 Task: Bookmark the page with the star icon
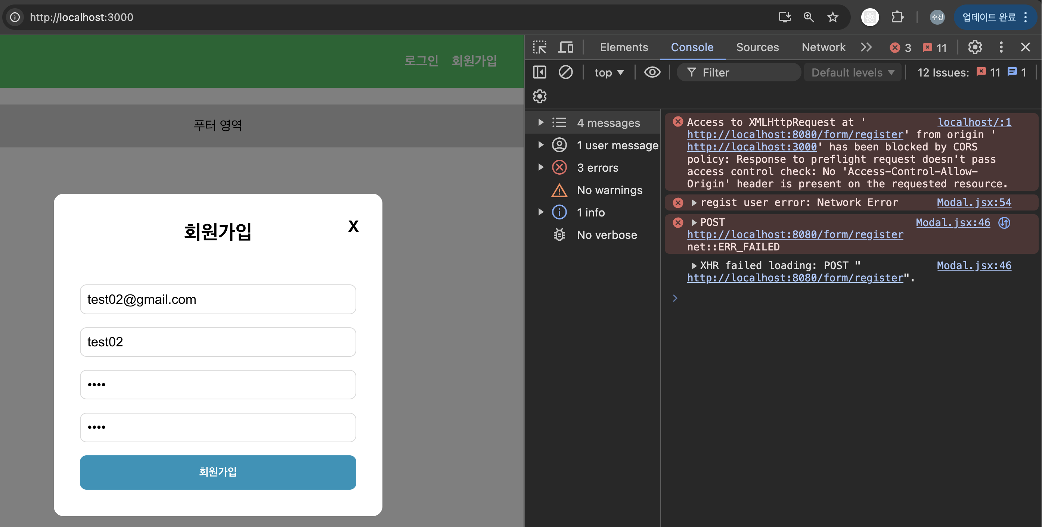[x=832, y=17]
